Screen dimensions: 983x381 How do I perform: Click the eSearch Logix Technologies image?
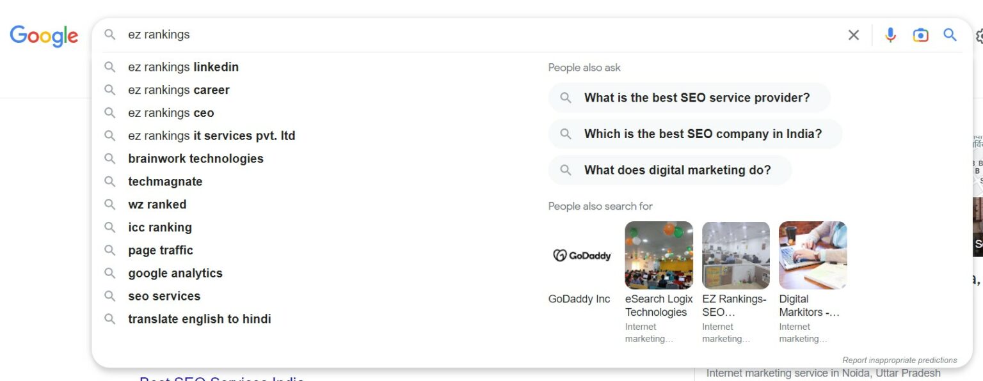(659, 254)
